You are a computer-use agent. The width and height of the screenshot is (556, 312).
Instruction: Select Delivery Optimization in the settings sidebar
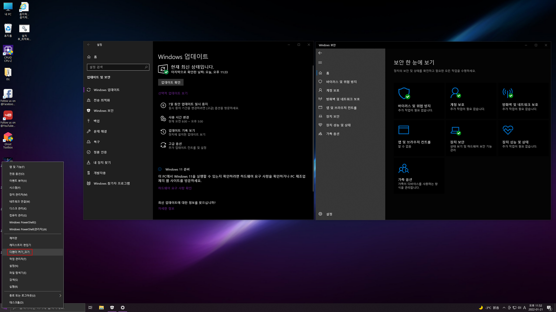(118, 100)
